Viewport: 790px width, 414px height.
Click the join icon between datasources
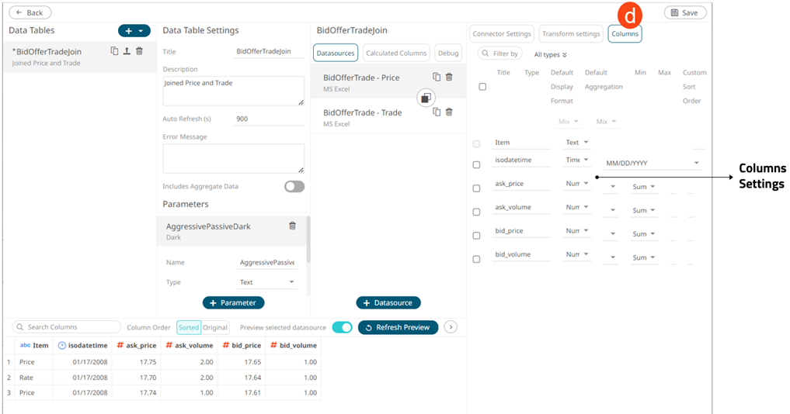pyautogui.click(x=426, y=98)
